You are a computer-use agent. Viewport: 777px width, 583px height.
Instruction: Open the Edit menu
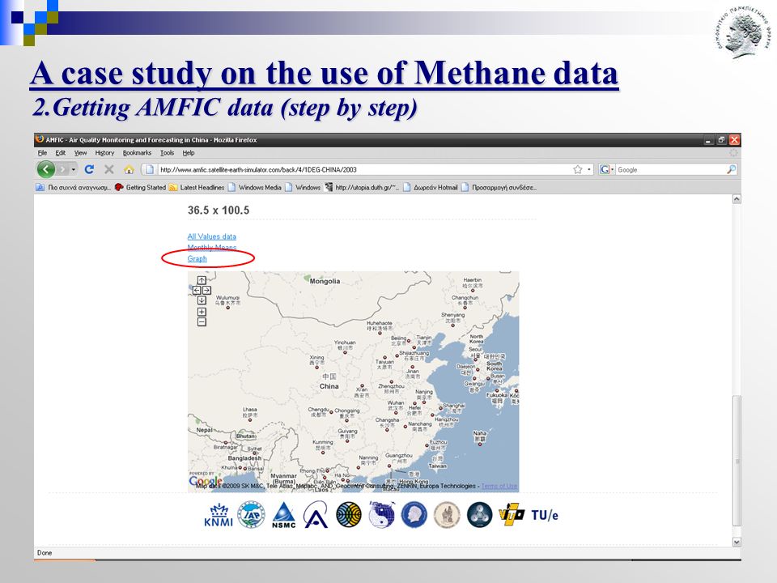(61, 153)
